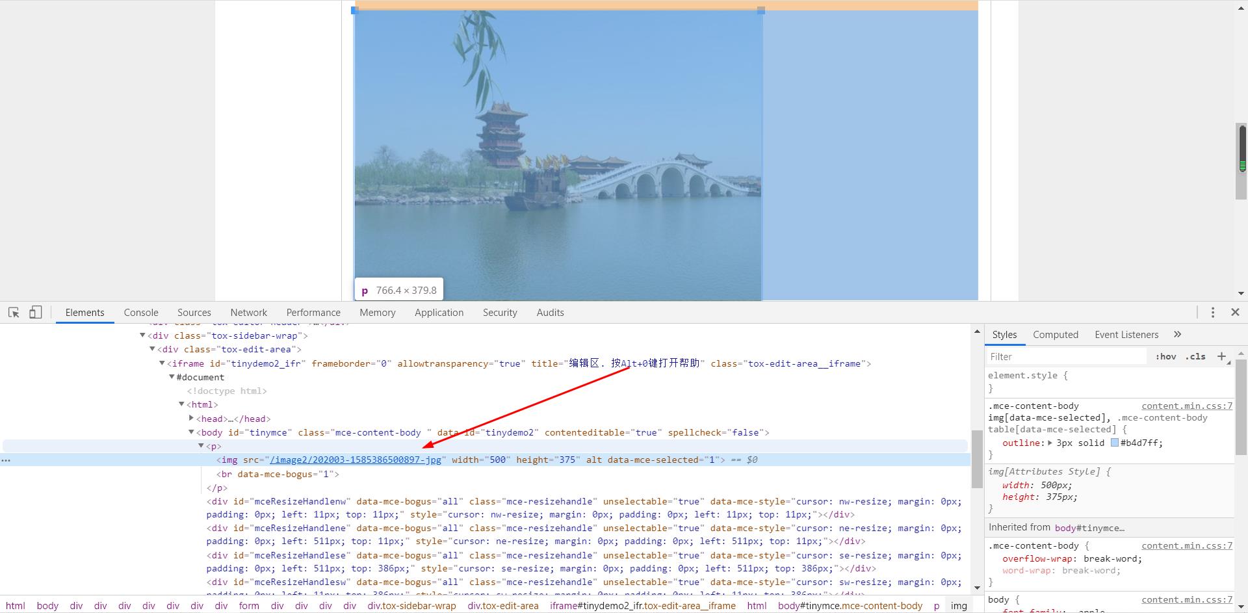Image resolution: width=1248 pixels, height=613 pixels.
Task: Click the top-left image resize handle
Action: pos(354,10)
